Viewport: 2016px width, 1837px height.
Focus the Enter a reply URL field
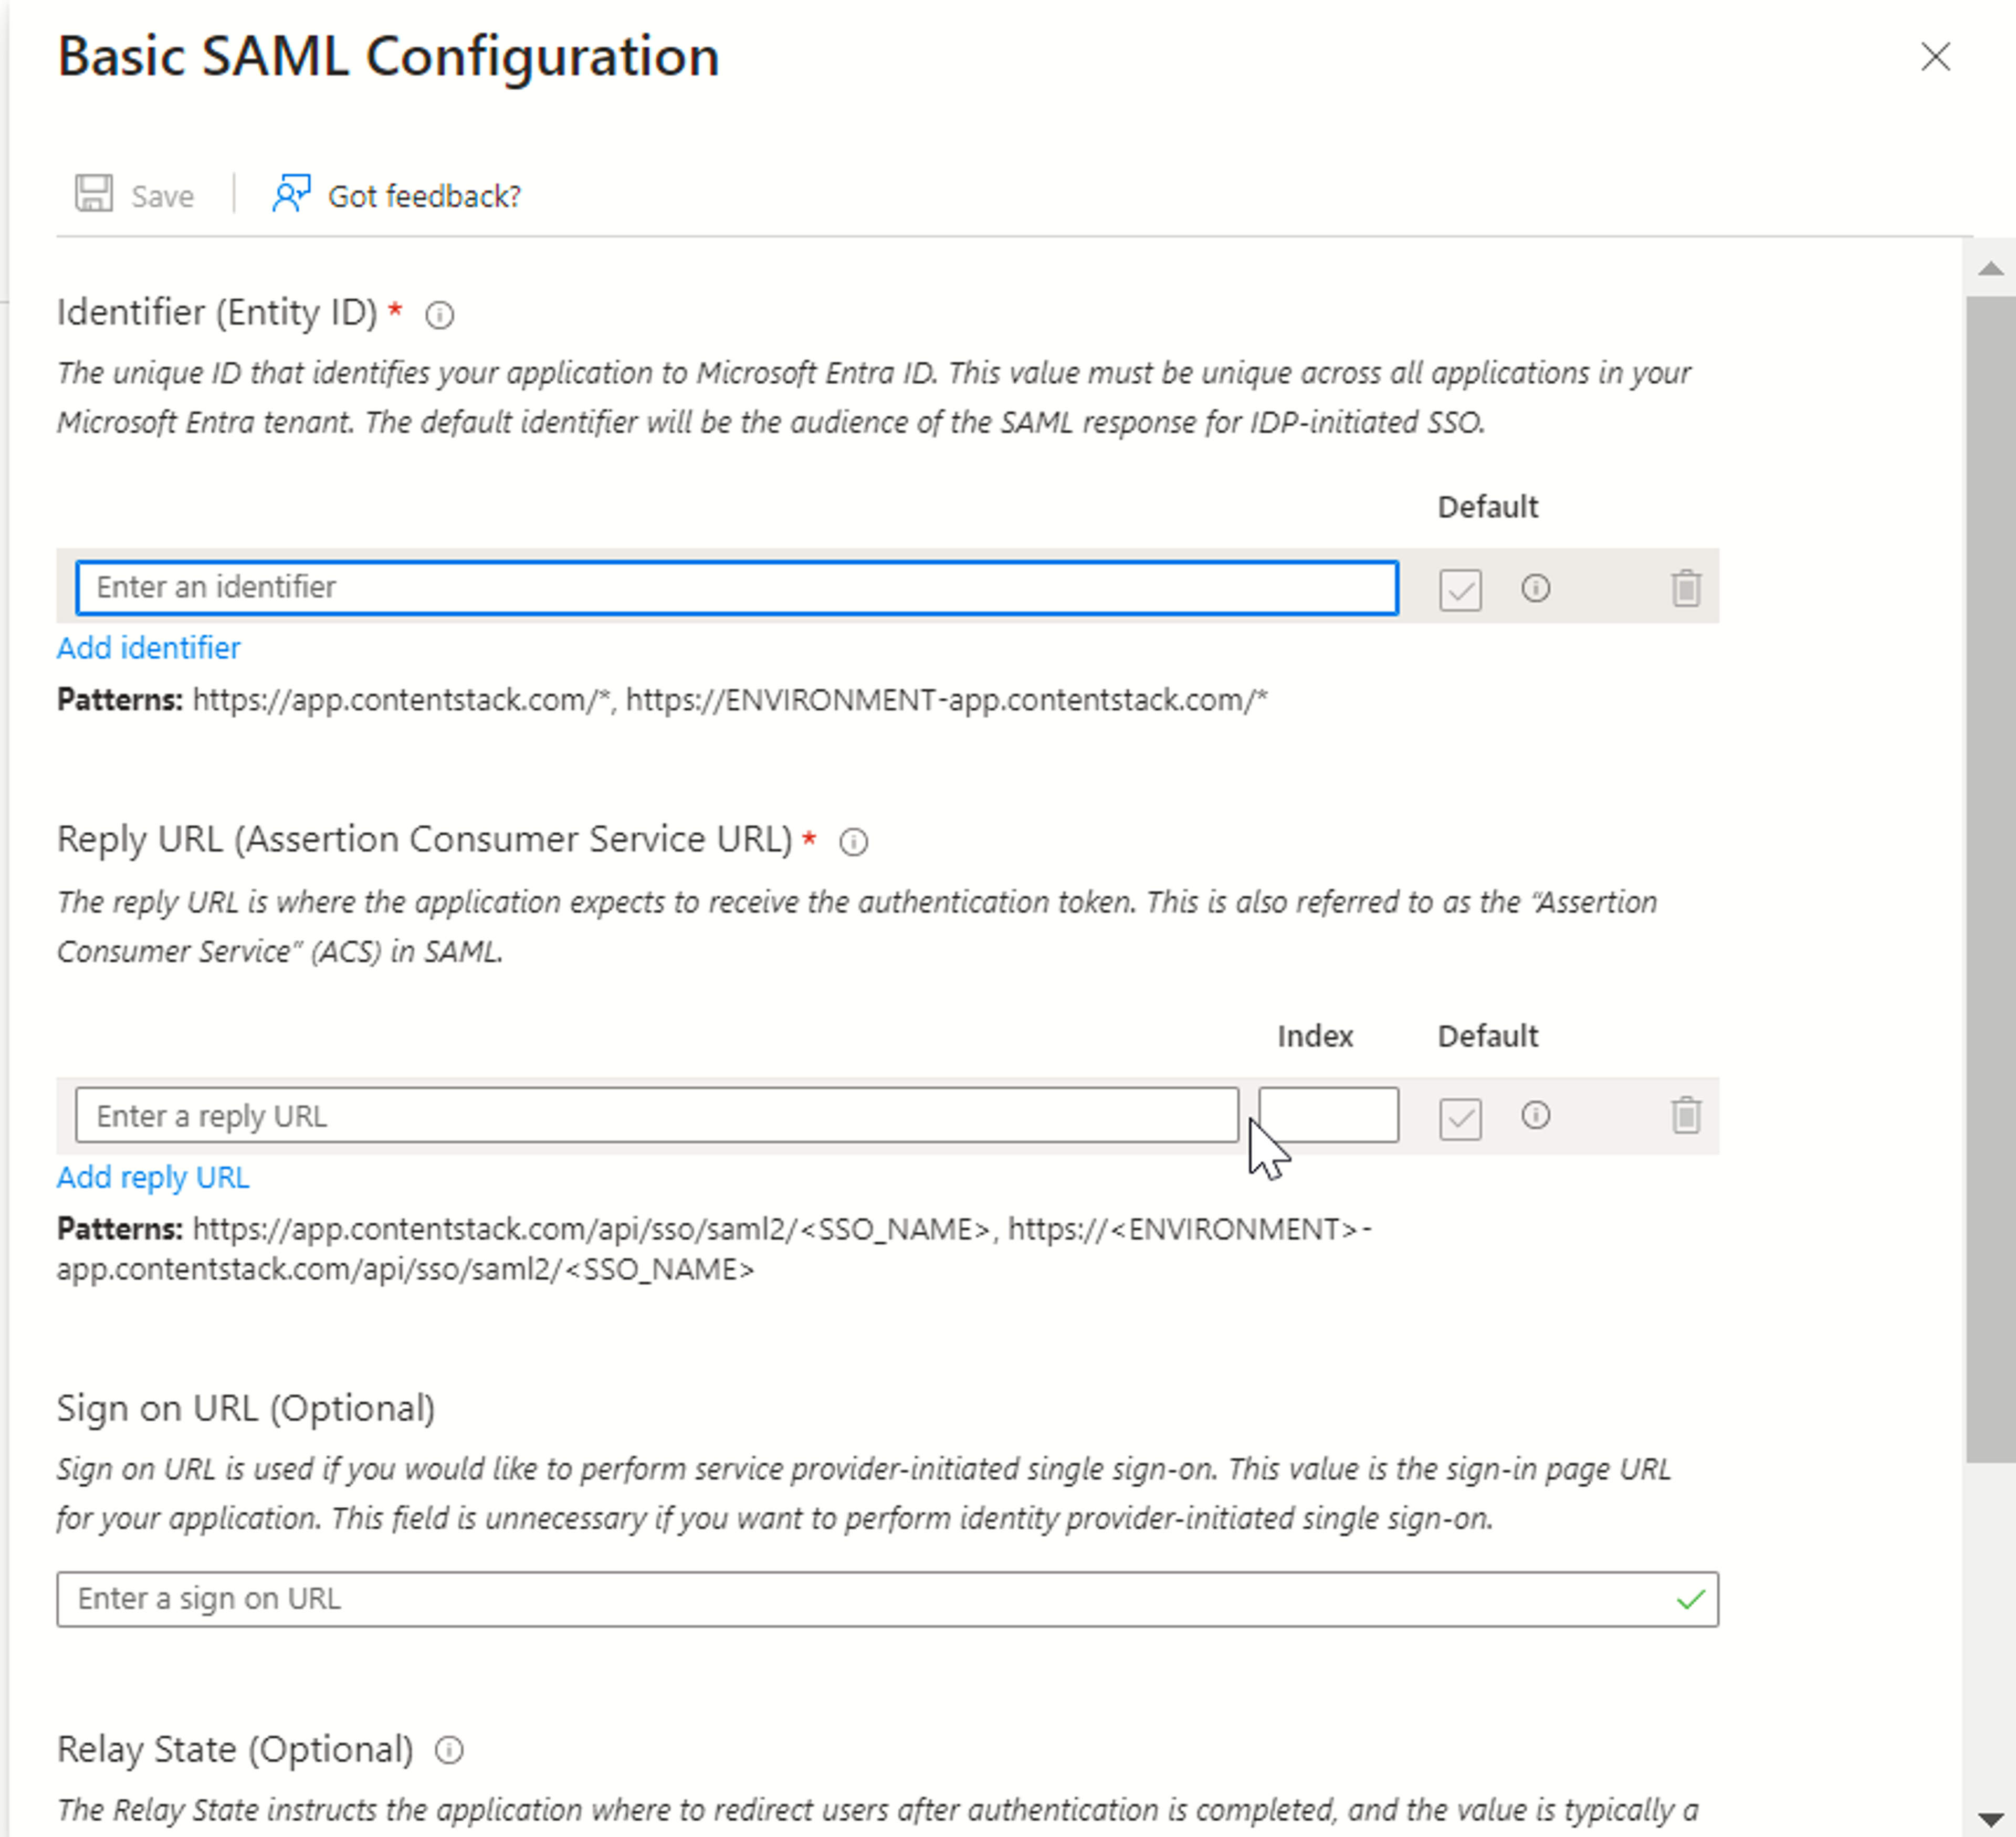coord(657,1115)
